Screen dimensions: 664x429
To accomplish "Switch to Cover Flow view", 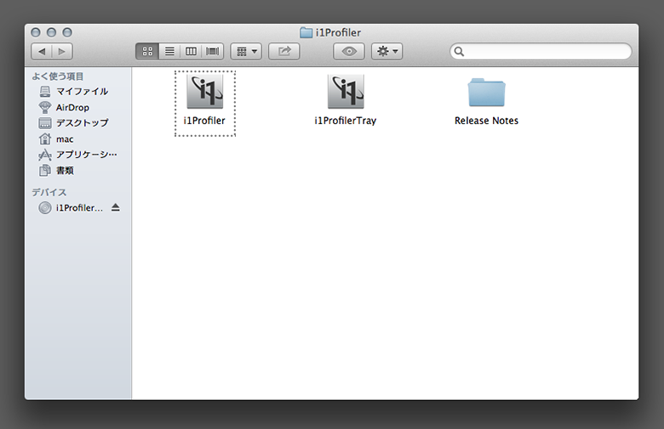I will [212, 52].
